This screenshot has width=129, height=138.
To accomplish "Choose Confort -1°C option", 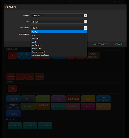I will click(x=59, y=45).
